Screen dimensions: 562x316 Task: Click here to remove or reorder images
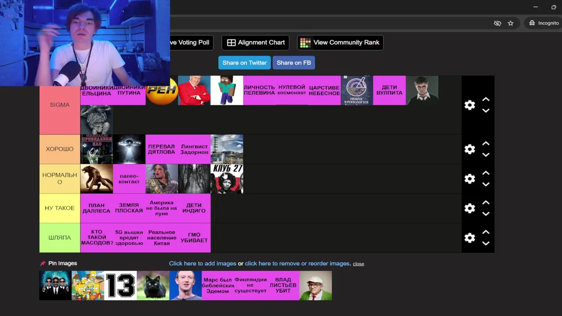[297, 263]
